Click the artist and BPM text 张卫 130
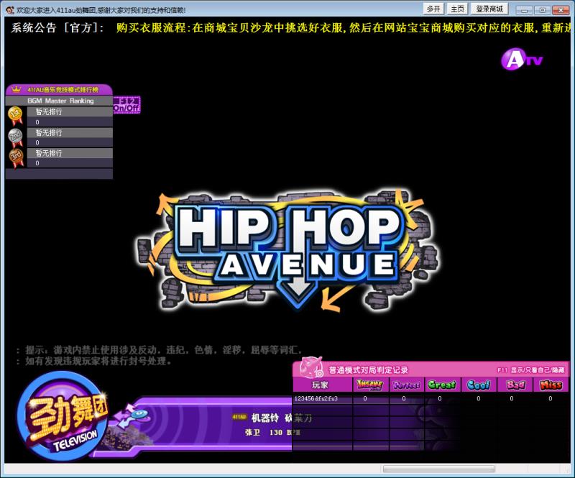Screen dimensions: 575x478 point(272,433)
